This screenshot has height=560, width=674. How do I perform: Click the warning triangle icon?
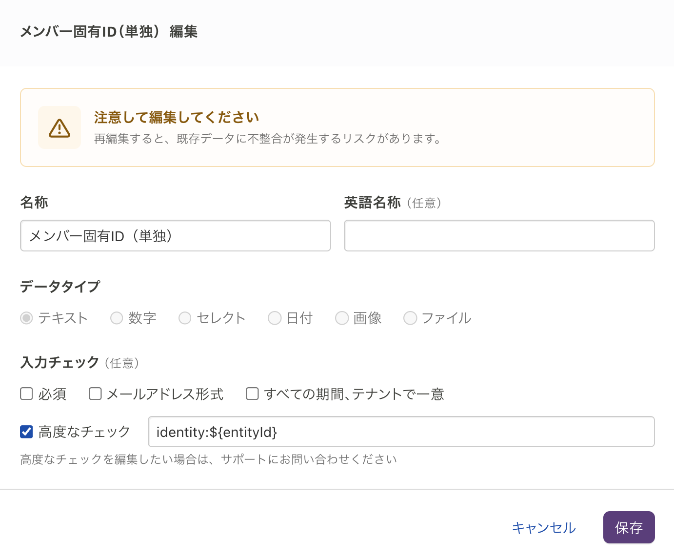point(59,128)
